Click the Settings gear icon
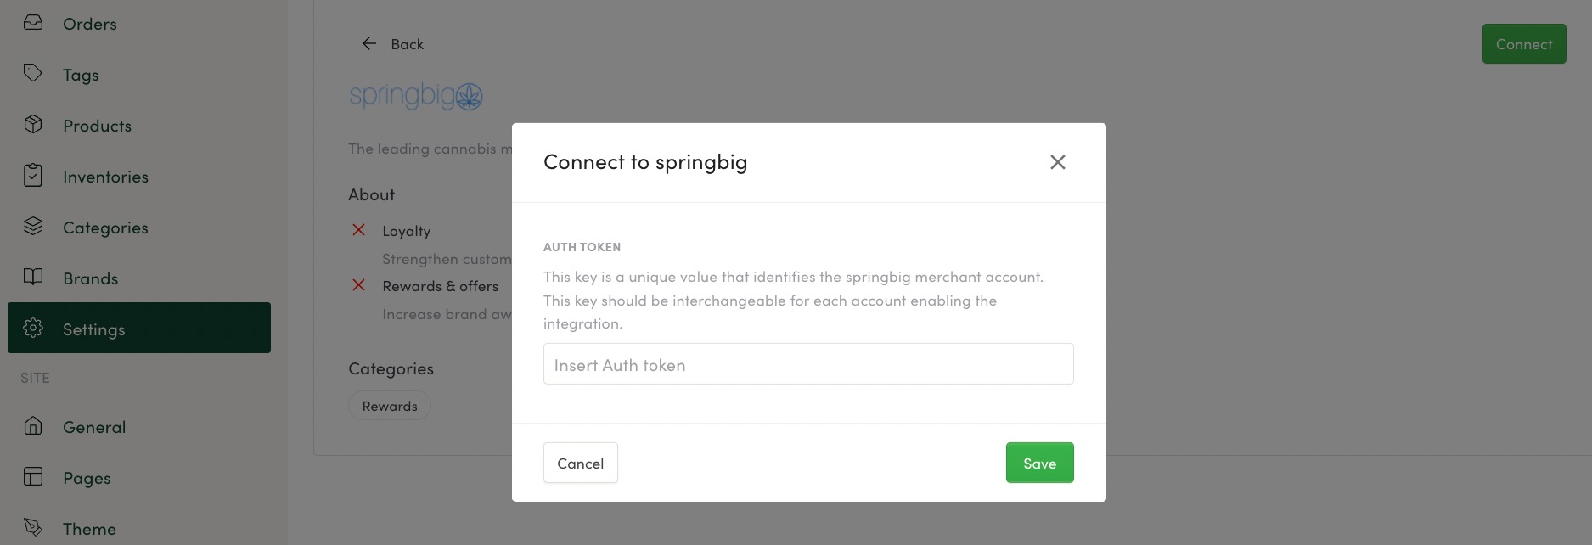1592x545 pixels. [x=33, y=329]
